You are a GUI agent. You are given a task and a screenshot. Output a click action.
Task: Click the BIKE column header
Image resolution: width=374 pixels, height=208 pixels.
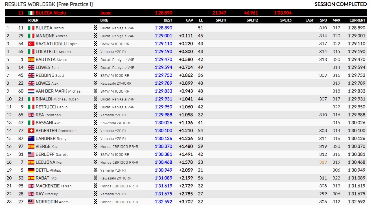pos(104,20)
